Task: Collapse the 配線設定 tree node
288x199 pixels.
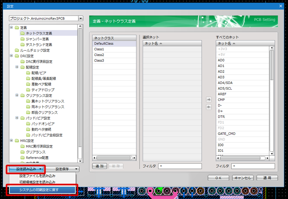Action: [17, 67]
